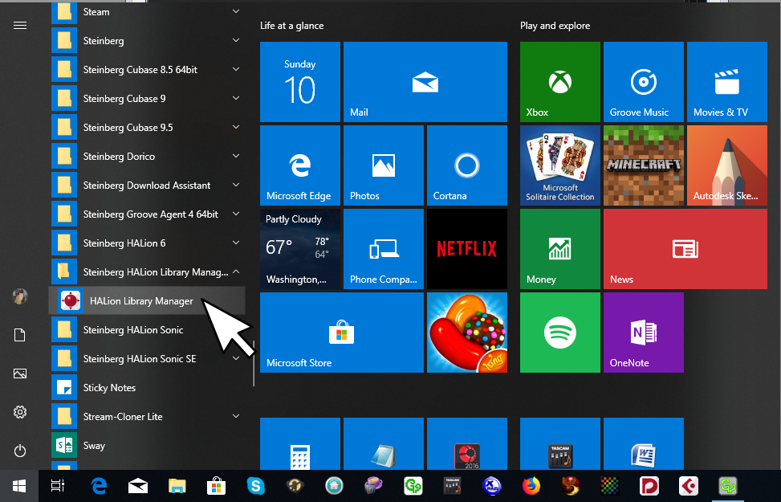
Task: Open Firefox from the taskbar
Action: tap(531, 486)
